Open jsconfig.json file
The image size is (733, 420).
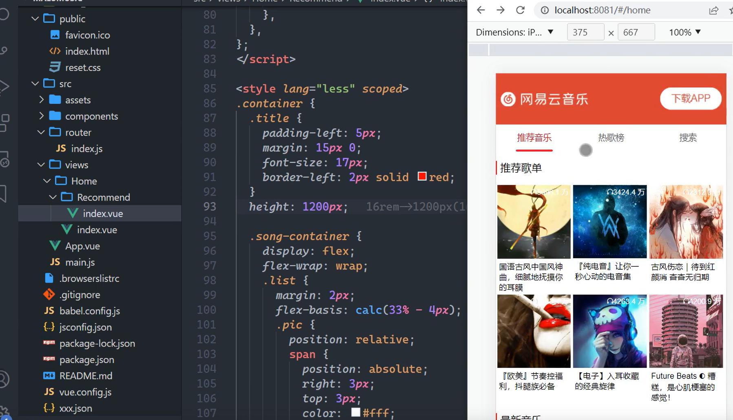tap(85, 327)
